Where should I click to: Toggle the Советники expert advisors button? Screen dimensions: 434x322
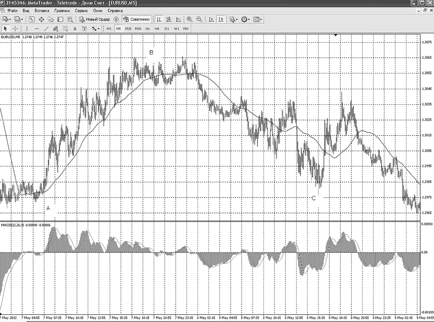137,19
